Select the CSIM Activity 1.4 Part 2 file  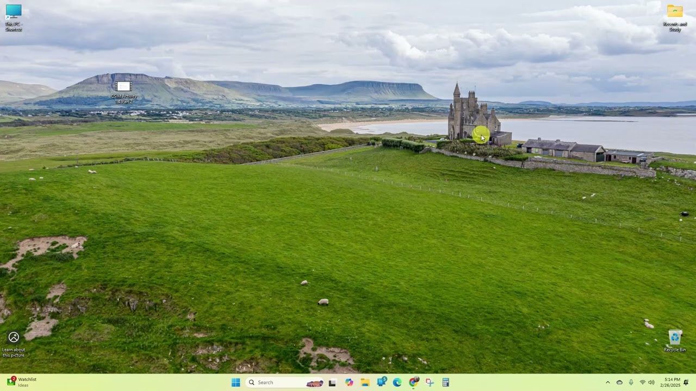click(123, 92)
